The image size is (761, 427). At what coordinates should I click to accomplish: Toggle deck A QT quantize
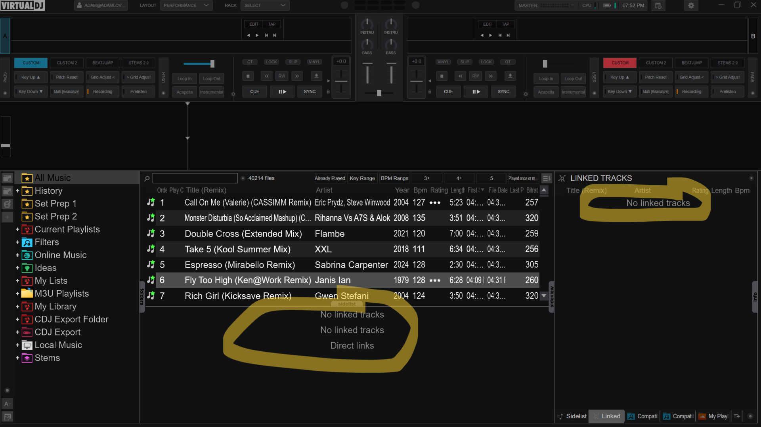point(250,62)
